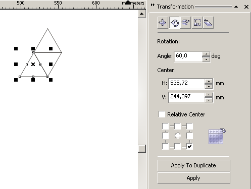Click the middle-left selection handle
251x189 pixels.
click(x=16, y=64)
